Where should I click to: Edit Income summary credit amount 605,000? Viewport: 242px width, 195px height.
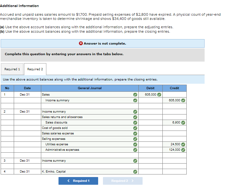(175, 100)
